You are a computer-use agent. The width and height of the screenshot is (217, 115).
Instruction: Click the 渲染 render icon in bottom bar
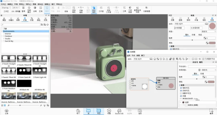pos(140,111)
